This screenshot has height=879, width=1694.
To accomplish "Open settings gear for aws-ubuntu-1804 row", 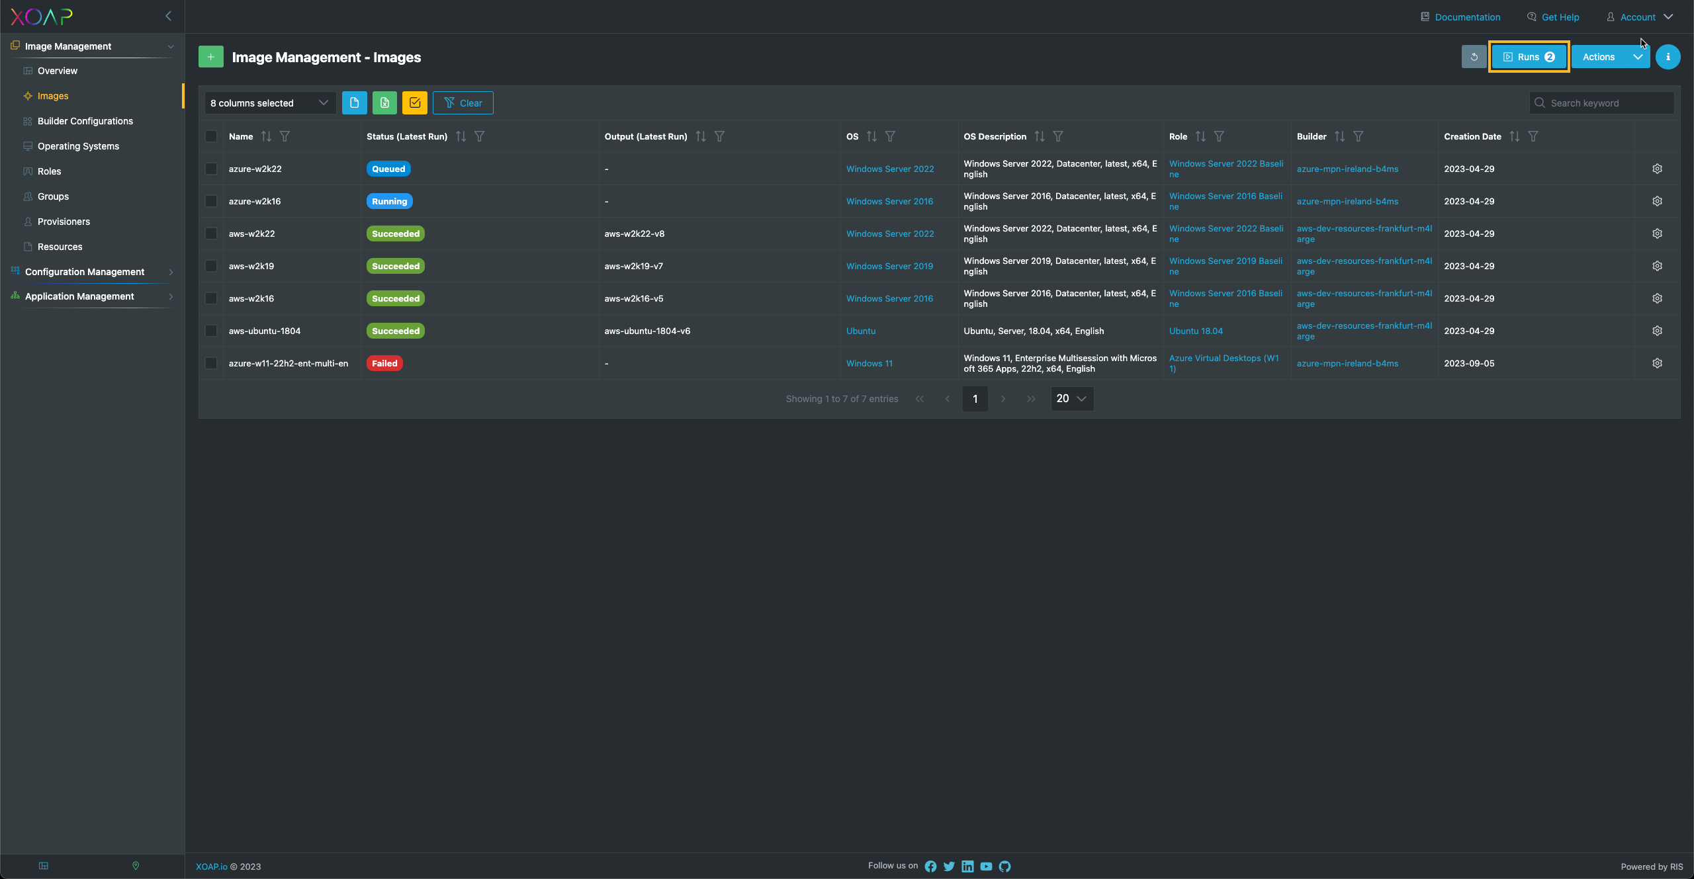I will 1657,331.
